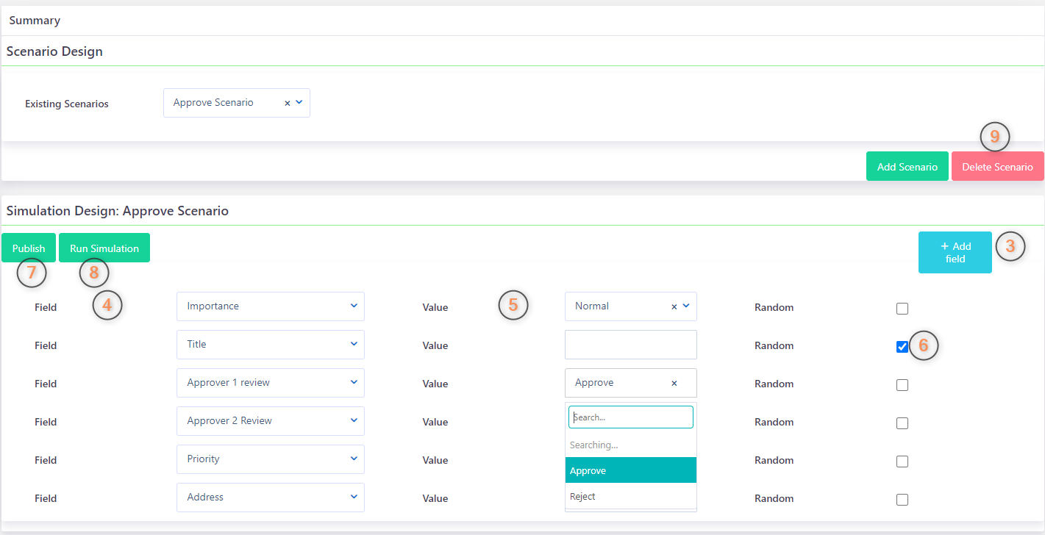Focus the Search box in the dropdown
Screen dimensions: 1045x535
click(x=631, y=417)
